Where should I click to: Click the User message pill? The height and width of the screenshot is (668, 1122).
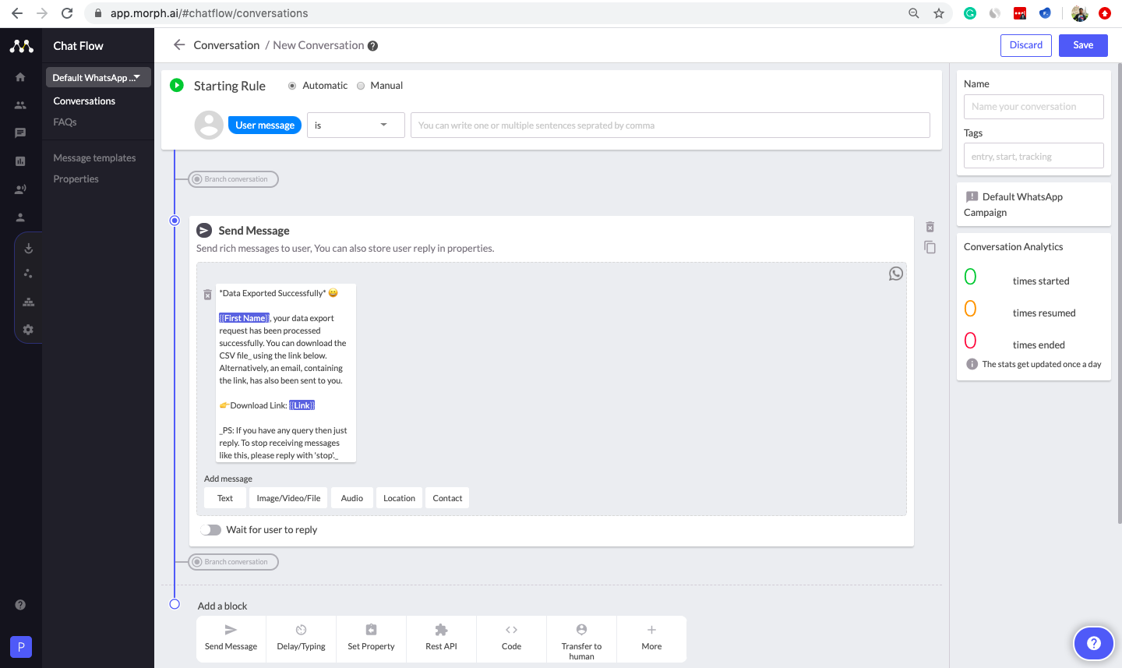point(265,125)
